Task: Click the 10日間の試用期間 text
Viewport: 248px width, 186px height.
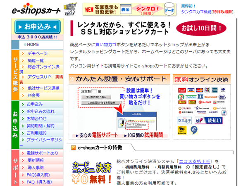Action: 143,135
